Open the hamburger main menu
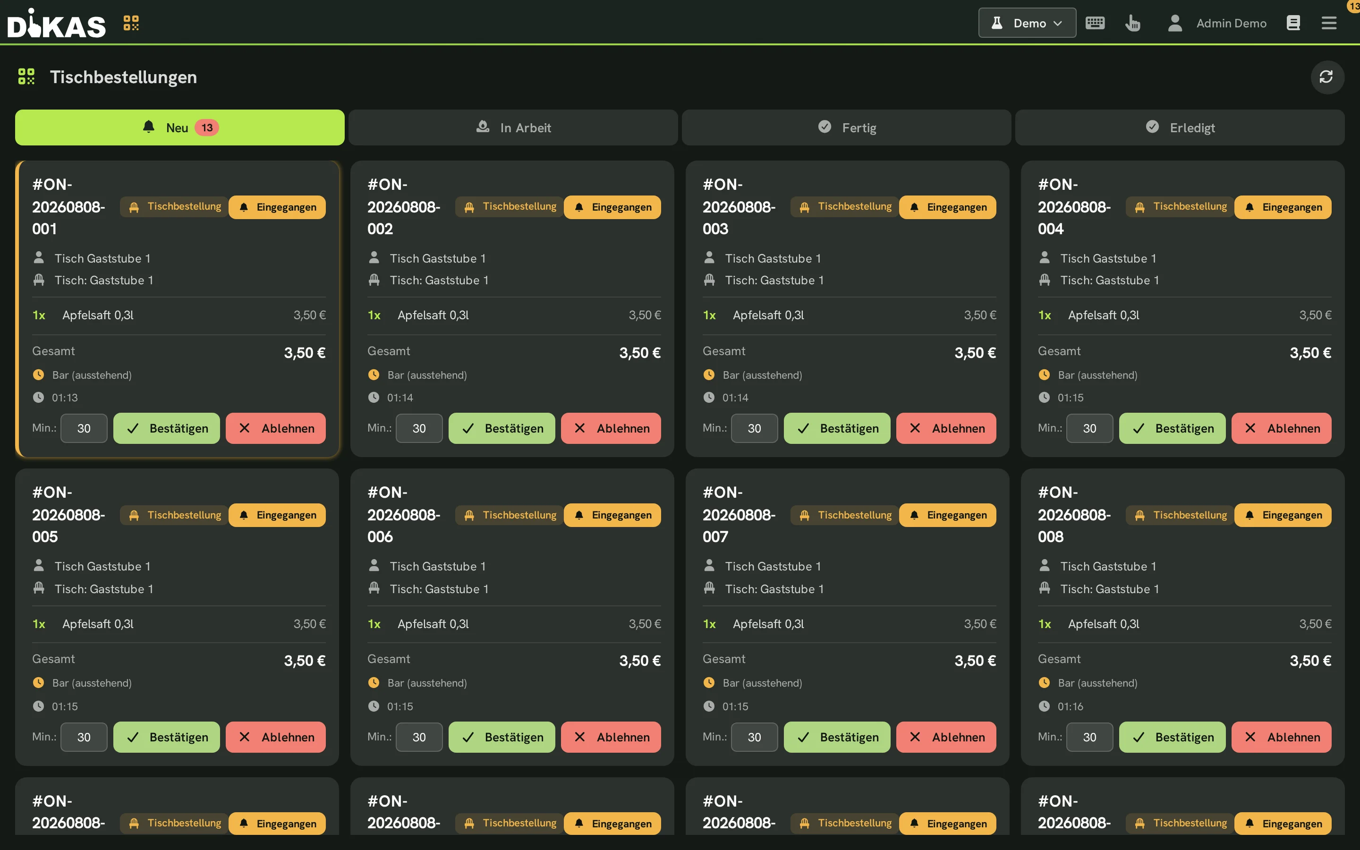Viewport: 1360px width, 850px height. tap(1328, 23)
